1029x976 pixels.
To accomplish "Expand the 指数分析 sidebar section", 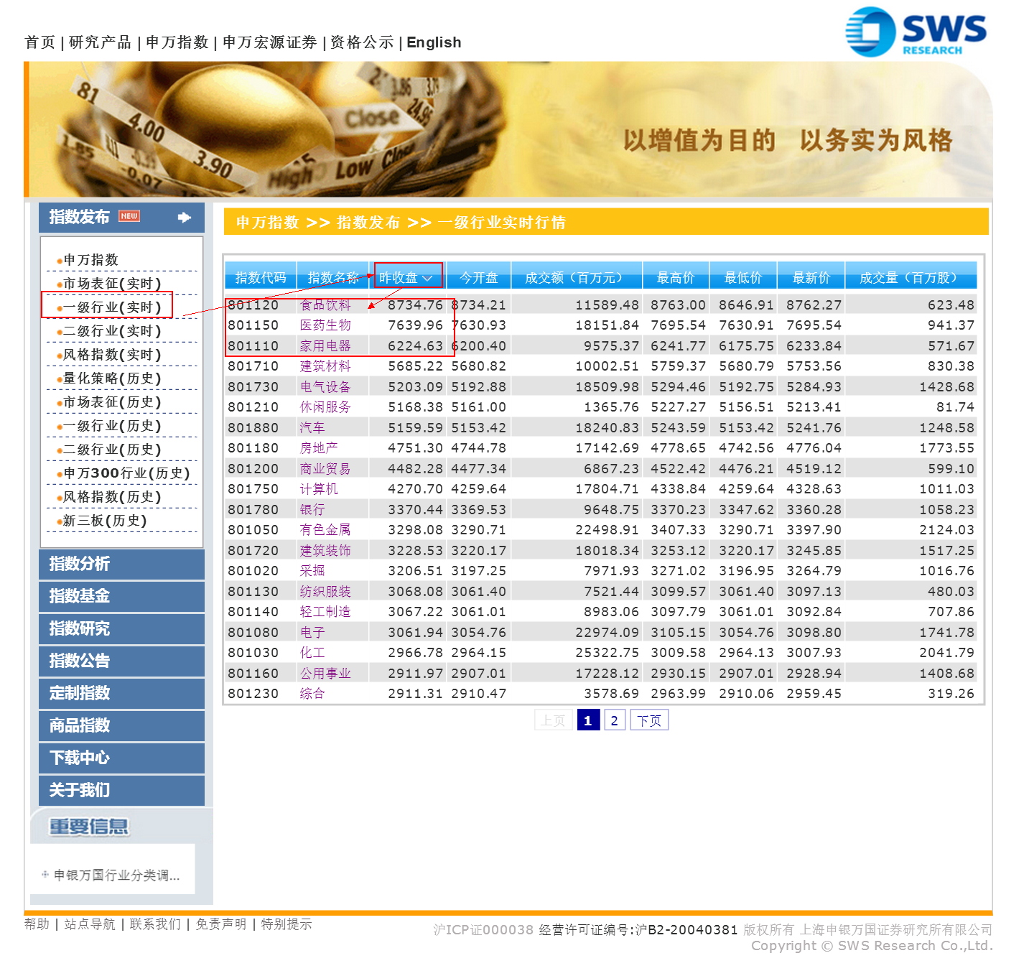I will [x=121, y=564].
